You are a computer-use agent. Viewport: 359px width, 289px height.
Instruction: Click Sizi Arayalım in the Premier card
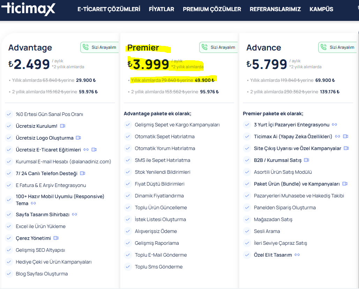219,47
